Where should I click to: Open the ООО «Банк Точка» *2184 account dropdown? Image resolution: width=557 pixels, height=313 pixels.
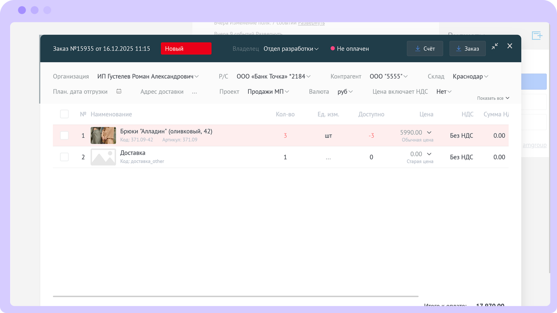click(x=274, y=77)
